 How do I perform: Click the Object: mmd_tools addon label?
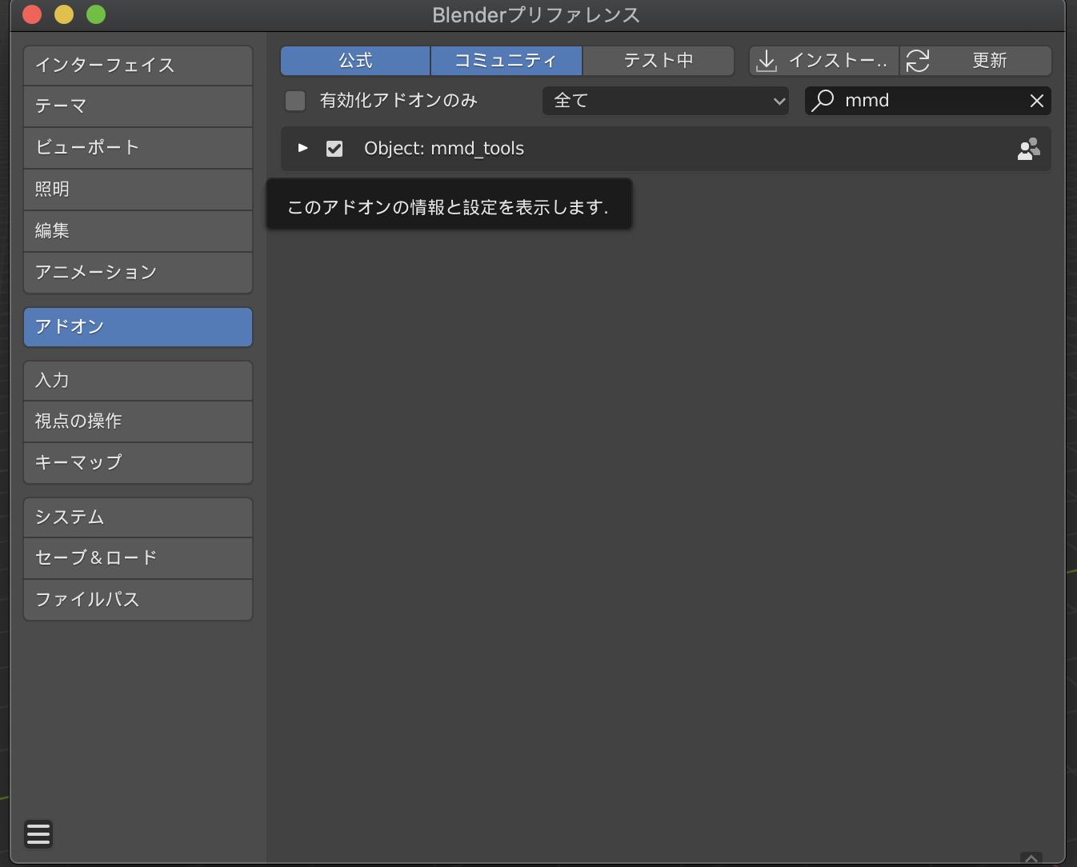(444, 149)
